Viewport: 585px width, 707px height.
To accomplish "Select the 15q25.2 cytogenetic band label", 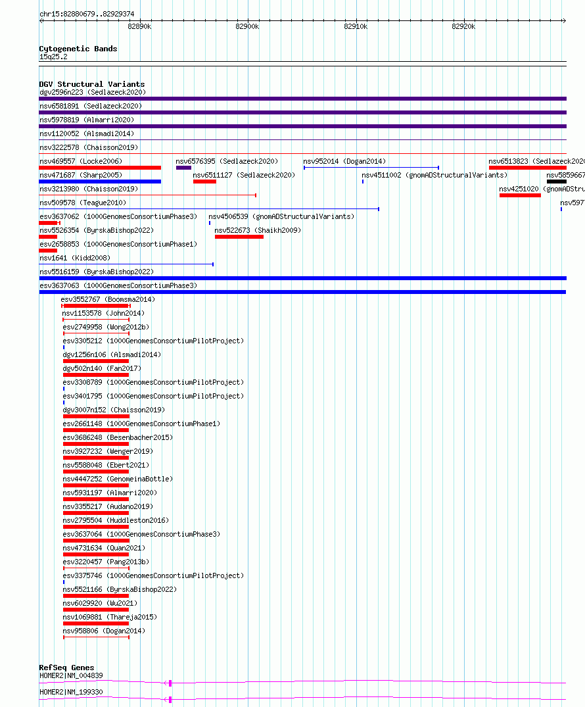I will [x=53, y=57].
